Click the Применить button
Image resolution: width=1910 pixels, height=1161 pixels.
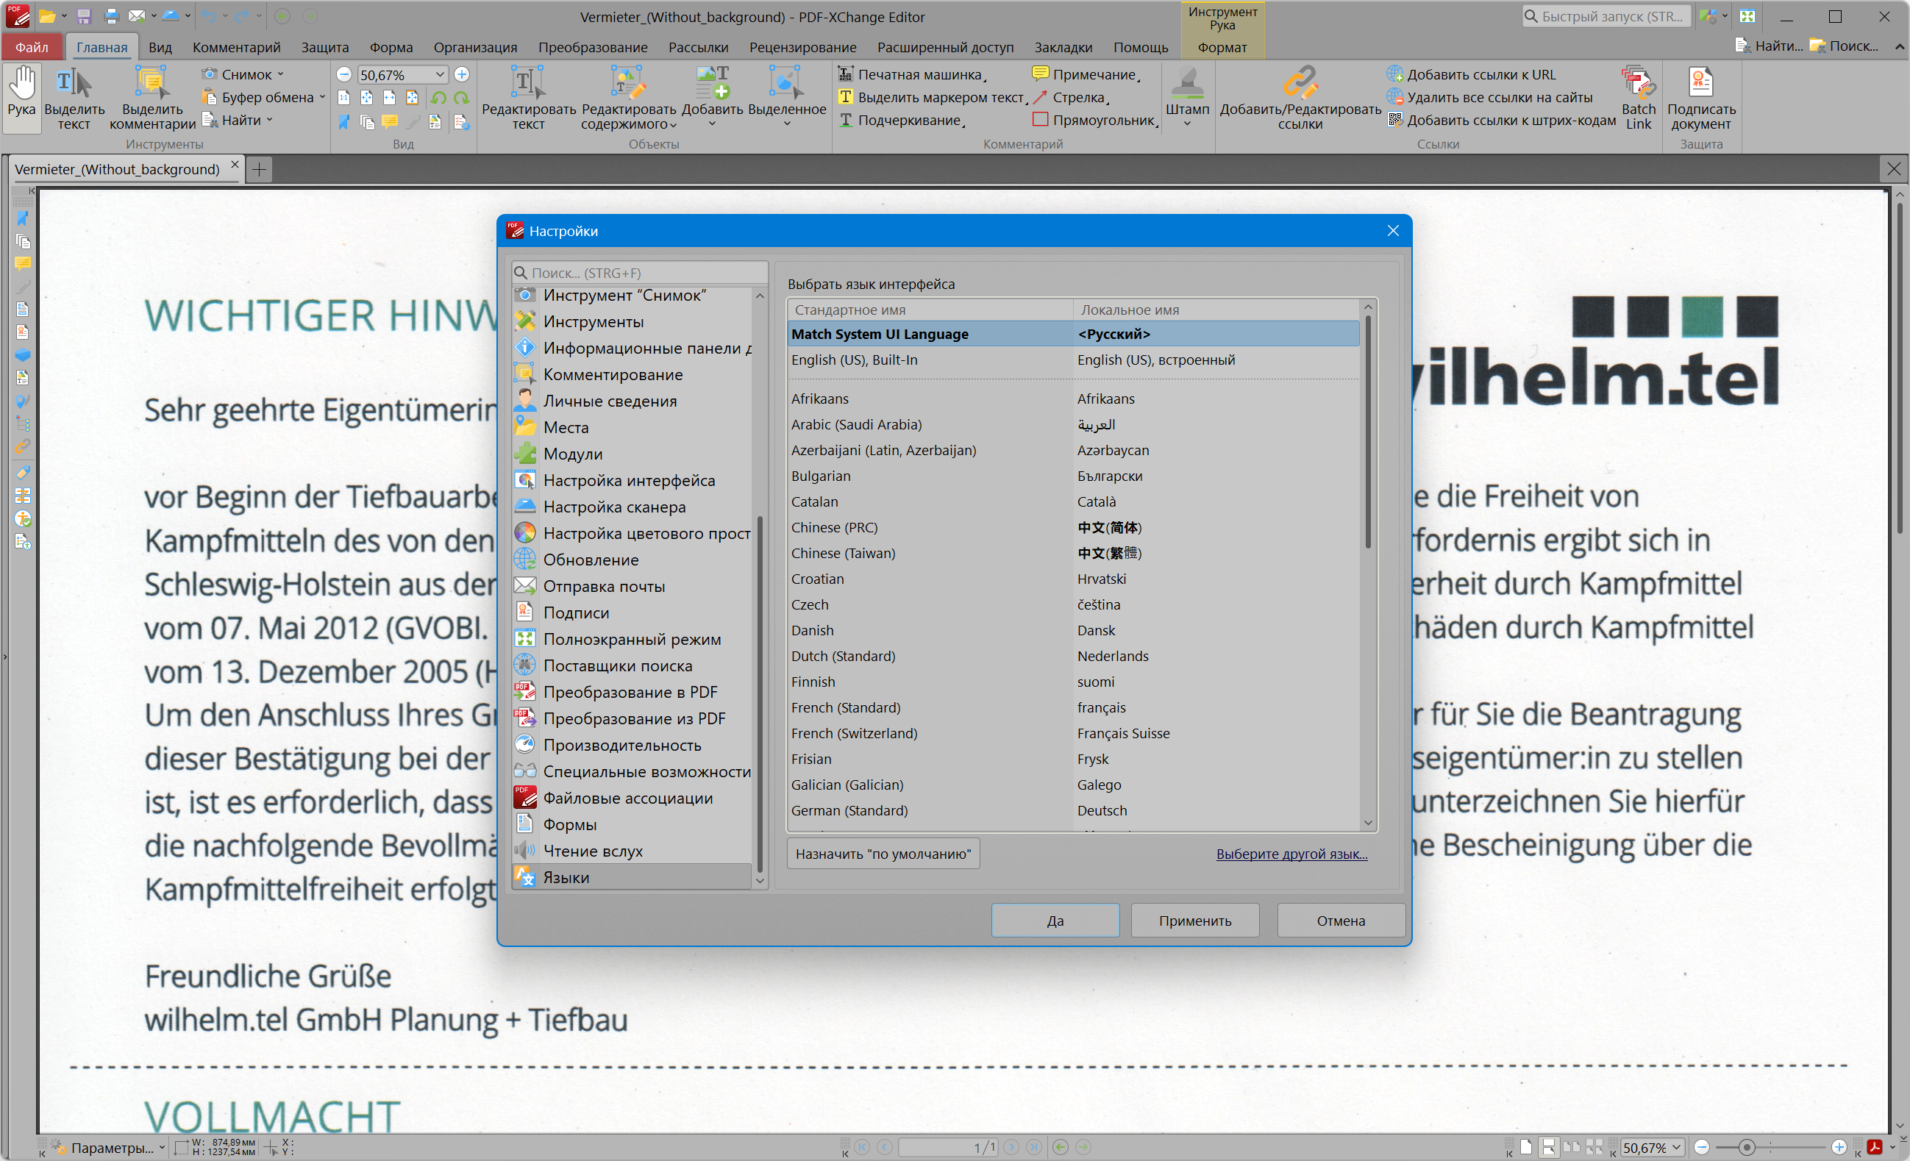1194,921
